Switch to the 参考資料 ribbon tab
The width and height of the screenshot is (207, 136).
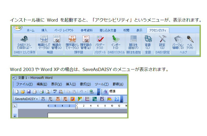tap(87, 30)
